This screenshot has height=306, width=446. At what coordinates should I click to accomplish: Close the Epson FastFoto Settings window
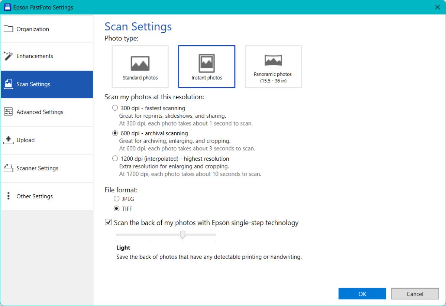tap(437, 7)
